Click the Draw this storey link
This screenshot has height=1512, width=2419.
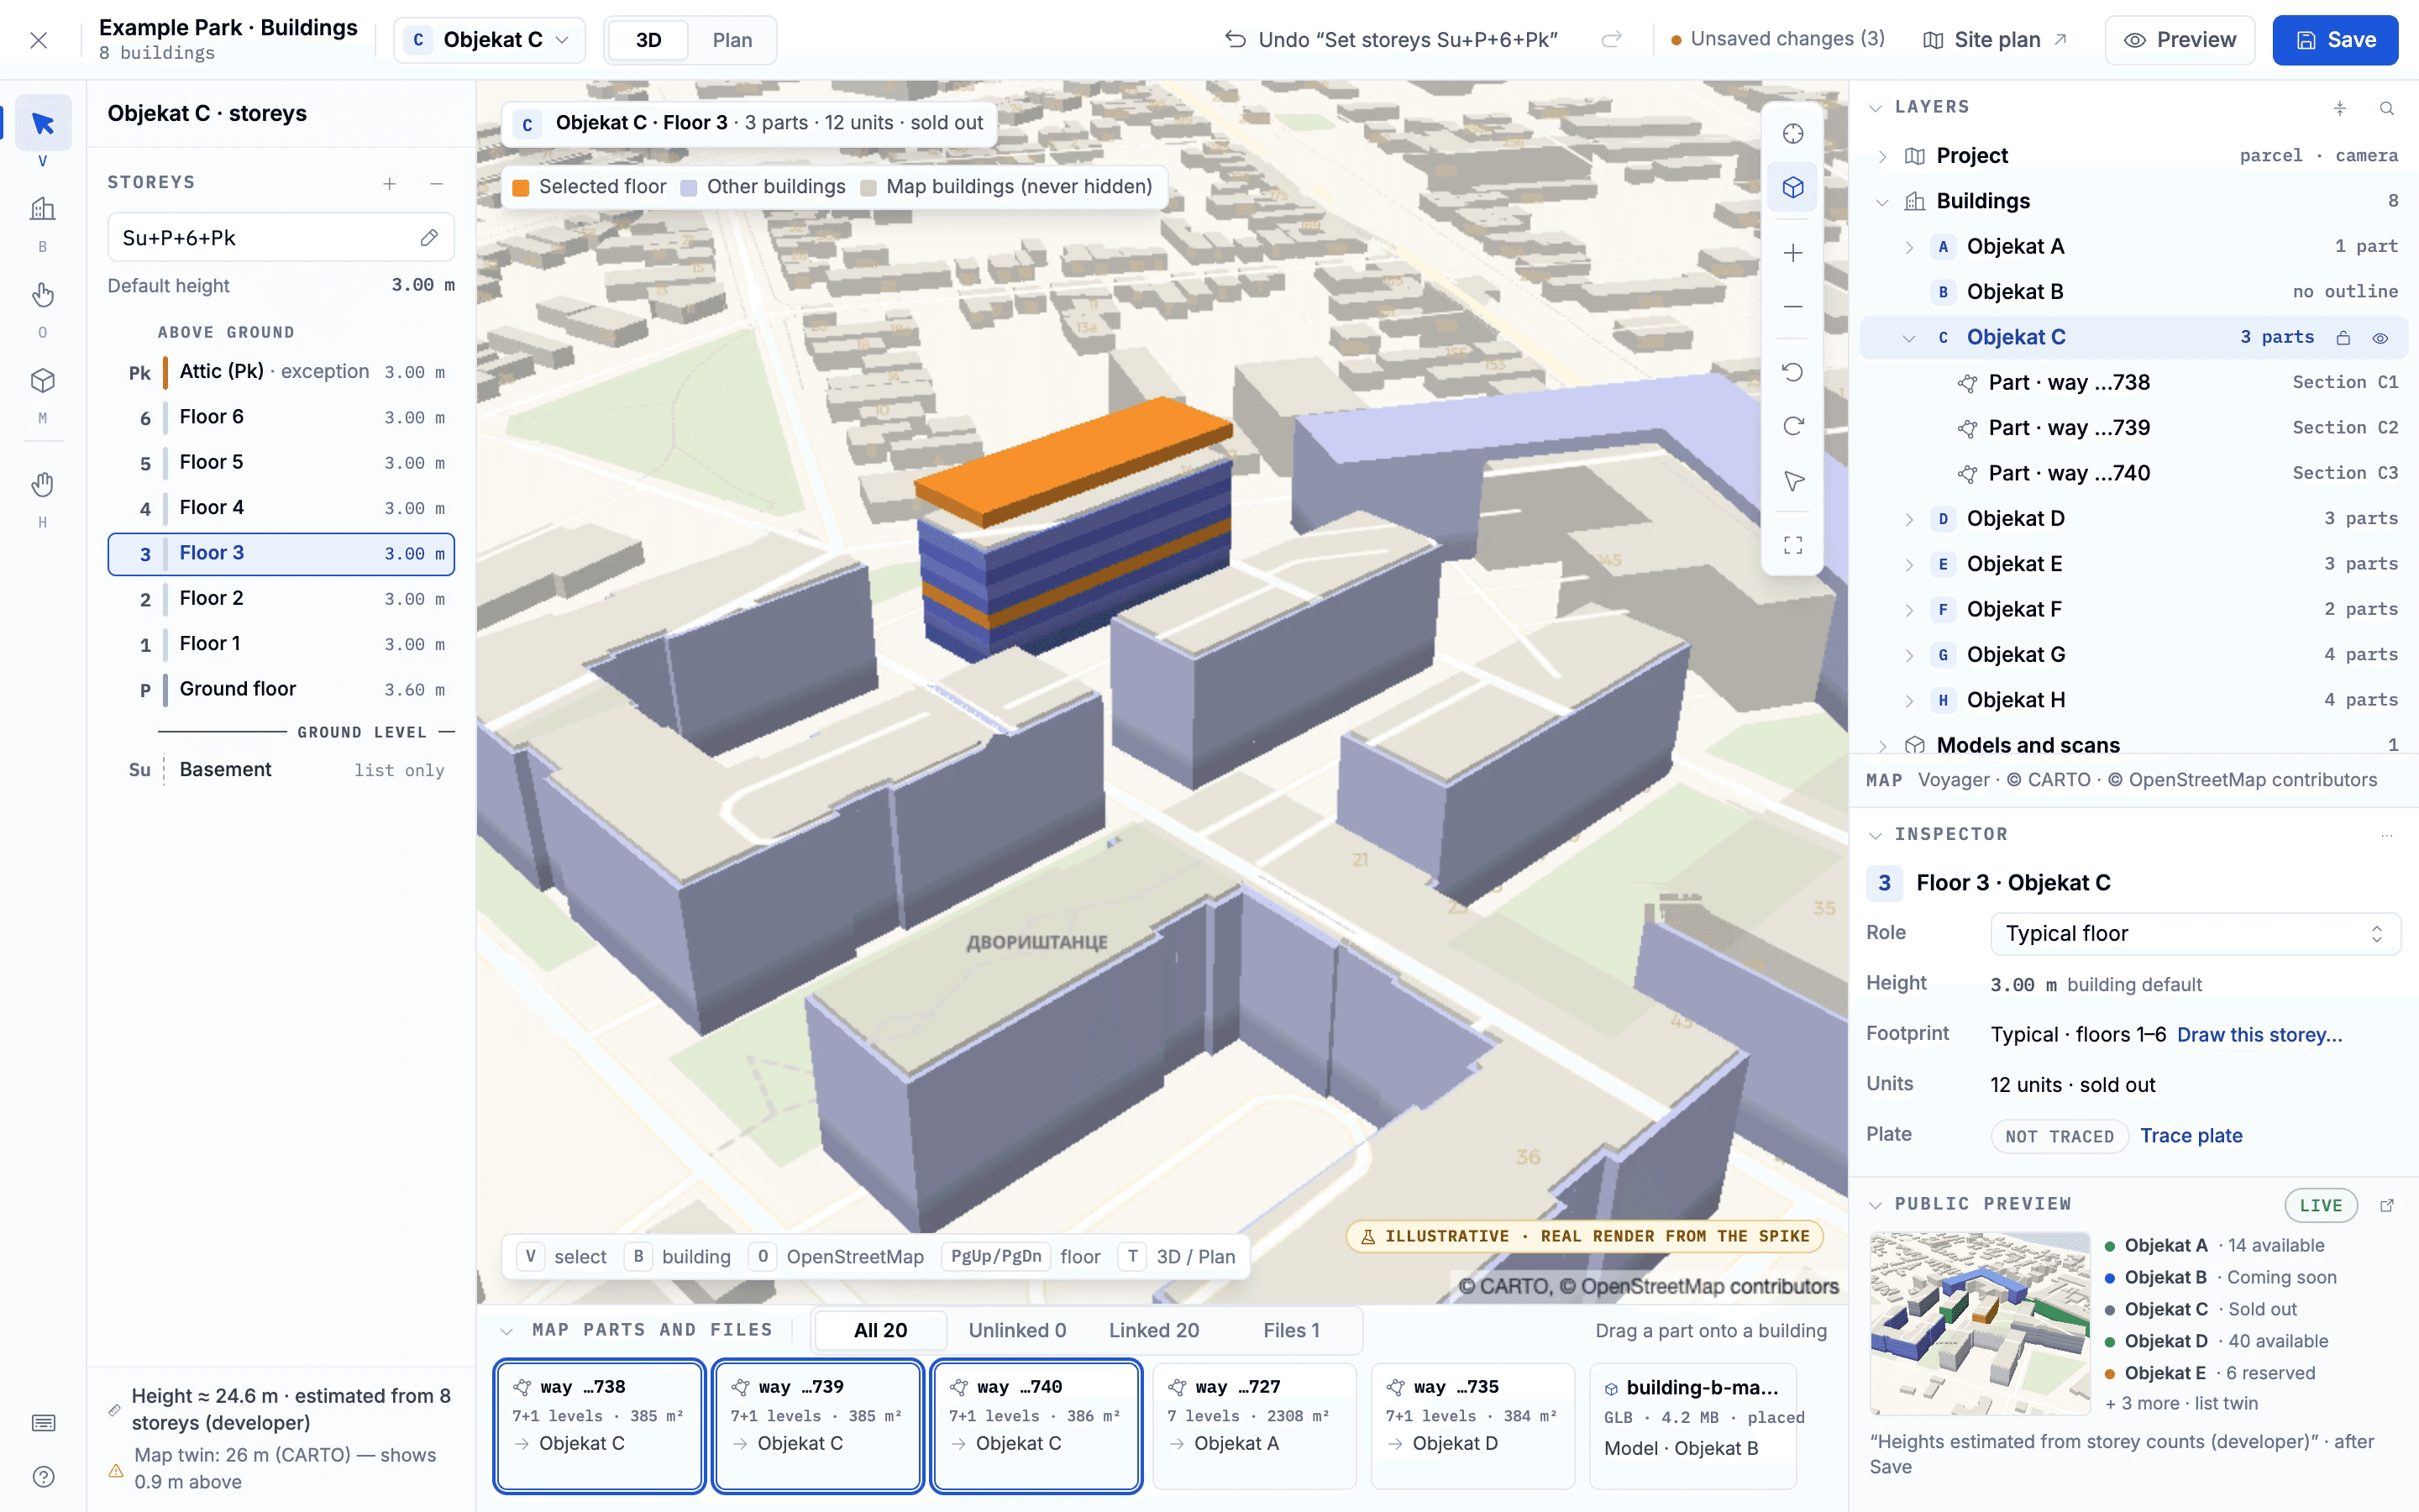2259,1035
